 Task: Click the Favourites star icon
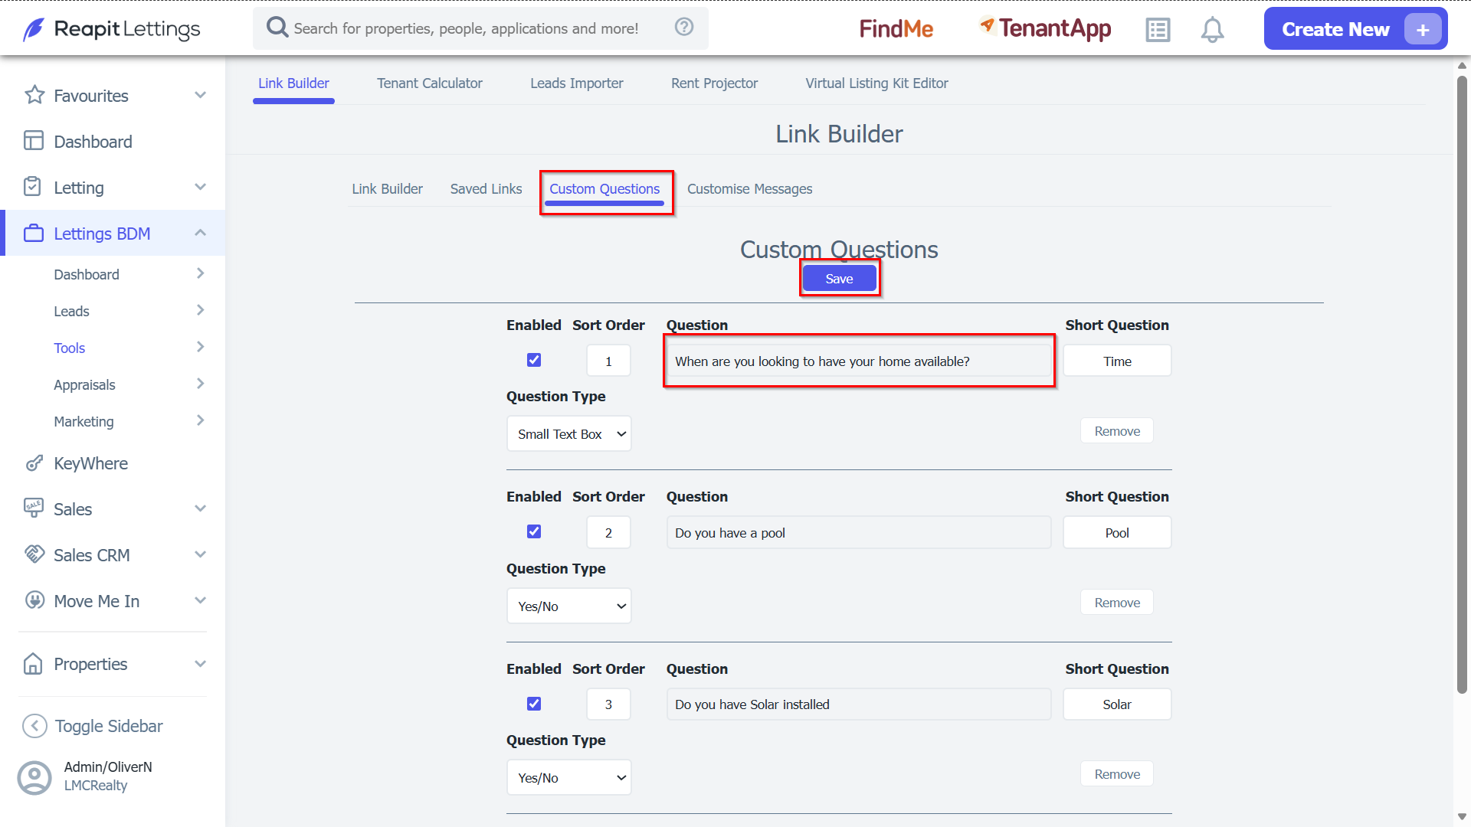(x=34, y=95)
